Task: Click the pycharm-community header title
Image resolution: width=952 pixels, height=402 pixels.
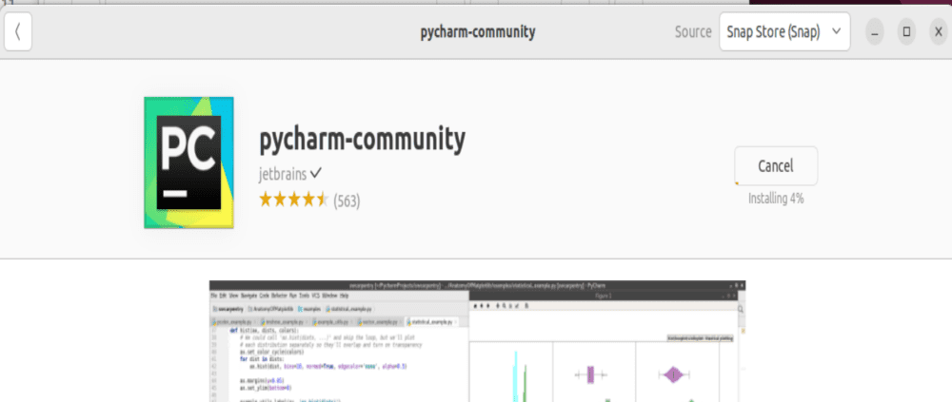Action: coord(478,32)
